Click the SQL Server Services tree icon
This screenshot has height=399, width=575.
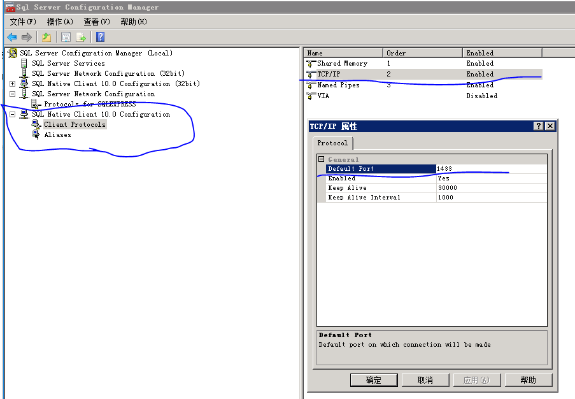click(x=24, y=63)
